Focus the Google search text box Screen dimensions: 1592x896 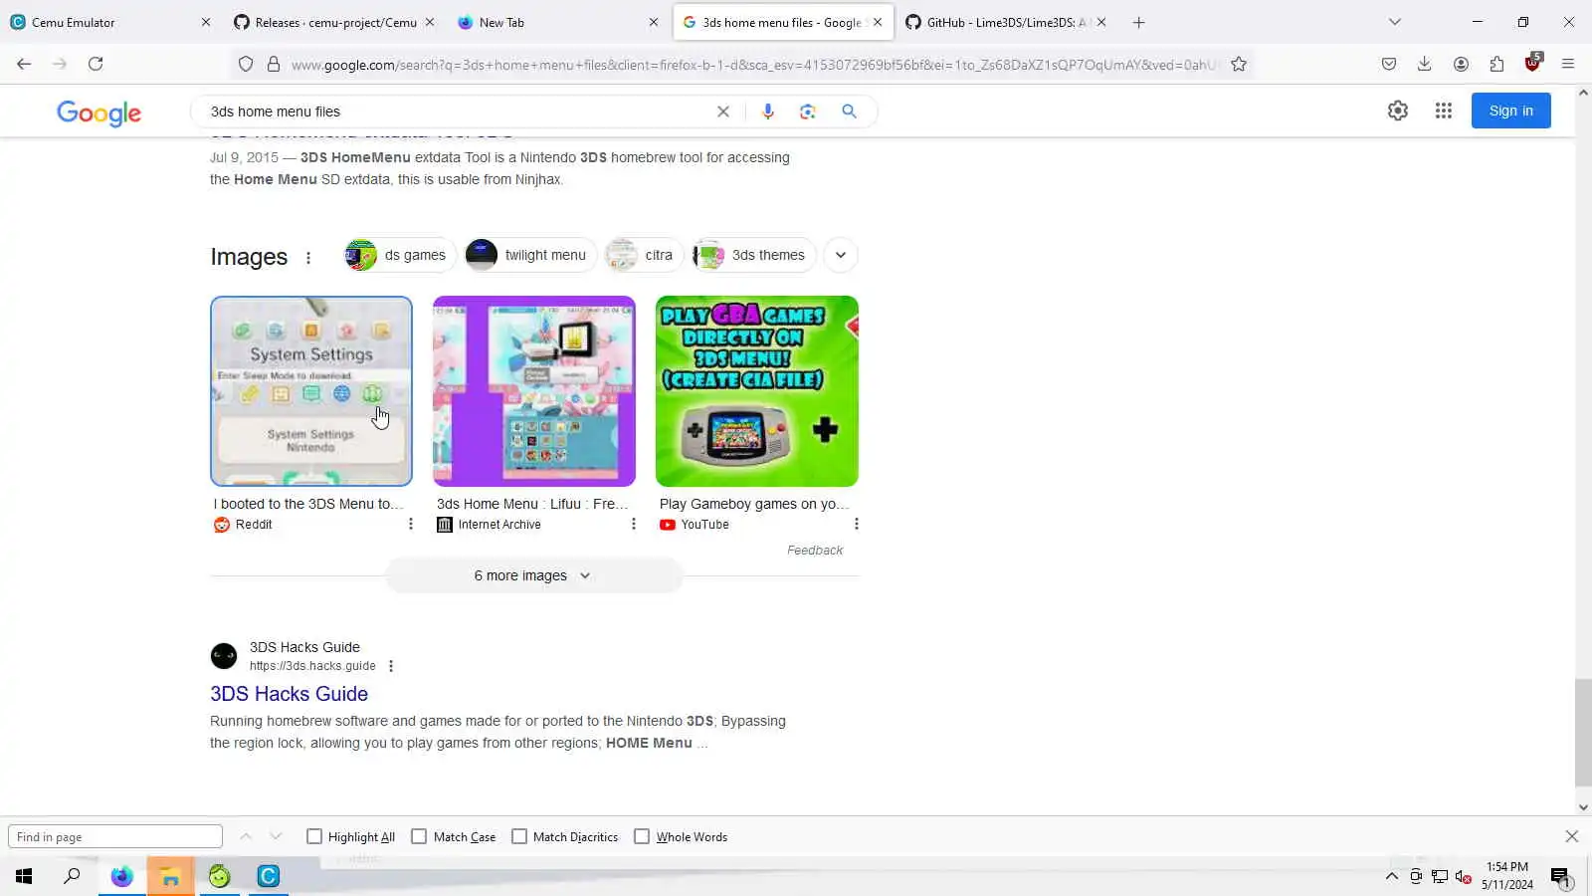pyautogui.click(x=458, y=112)
